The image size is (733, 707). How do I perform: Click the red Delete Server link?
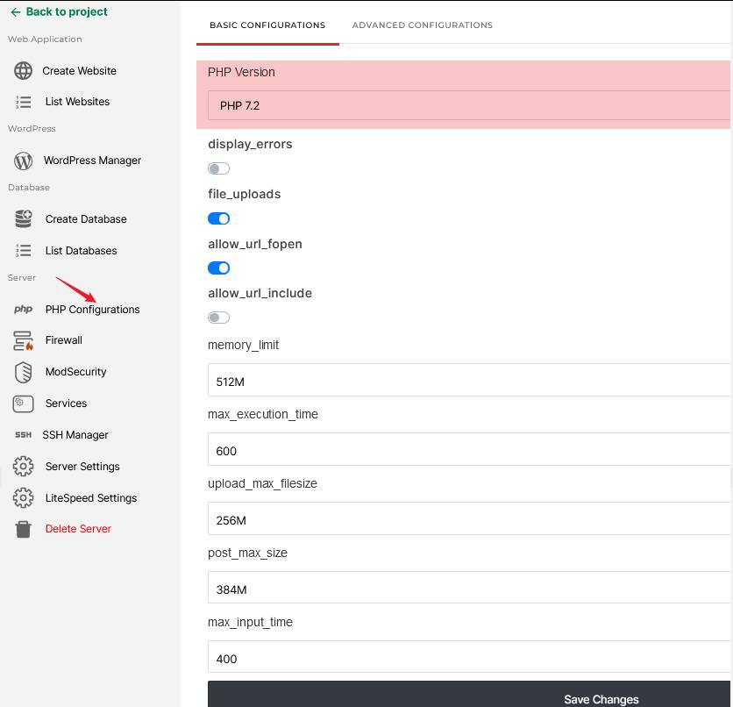point(78,529)
